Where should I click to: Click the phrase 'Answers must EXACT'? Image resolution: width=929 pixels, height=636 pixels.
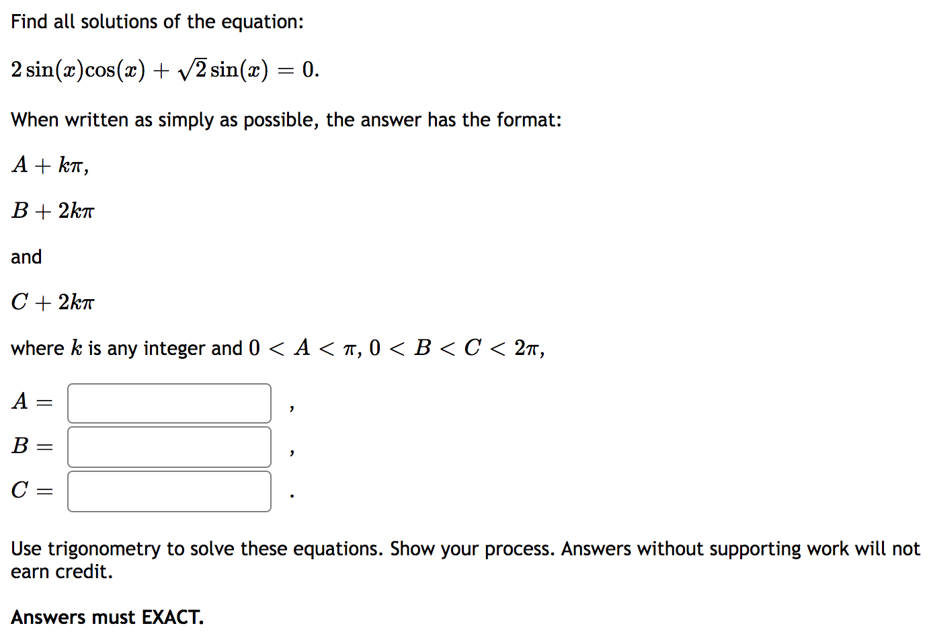[106, 616]
